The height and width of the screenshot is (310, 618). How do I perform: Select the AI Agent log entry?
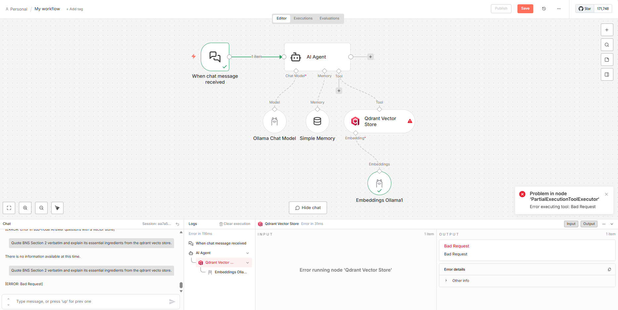pos(220,253)
